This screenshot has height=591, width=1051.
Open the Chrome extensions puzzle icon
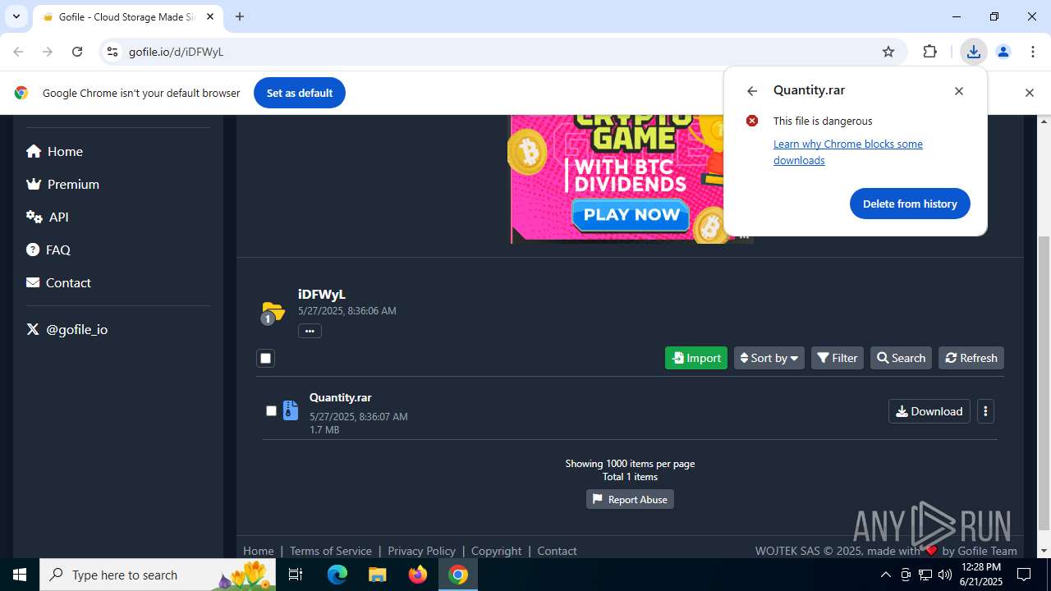929,52
